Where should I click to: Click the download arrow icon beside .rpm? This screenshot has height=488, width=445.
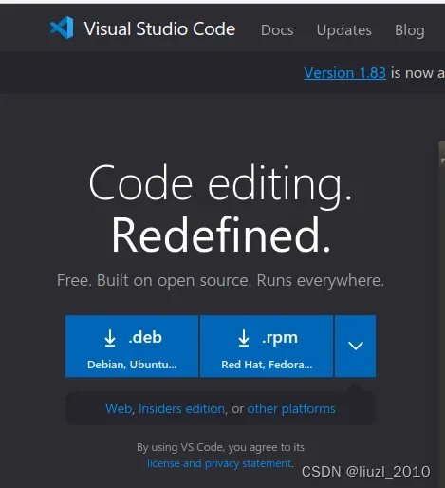pyautogui.click(x=244, y=338)
